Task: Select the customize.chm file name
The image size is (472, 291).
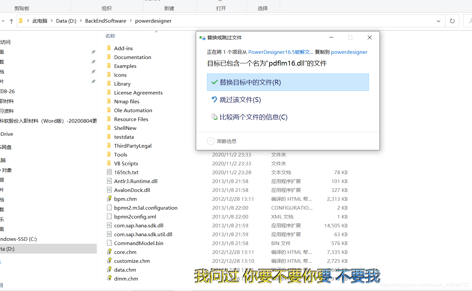Action: click(x=132, y=261)
